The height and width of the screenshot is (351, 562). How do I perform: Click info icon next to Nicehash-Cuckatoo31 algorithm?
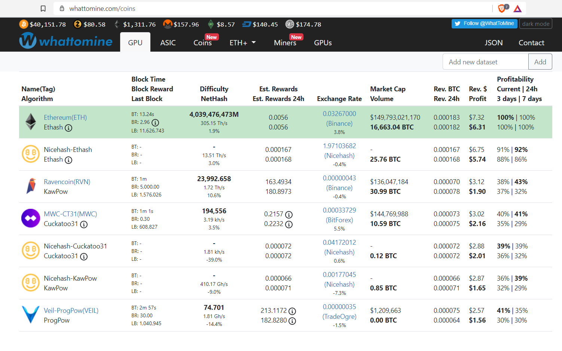84,257
